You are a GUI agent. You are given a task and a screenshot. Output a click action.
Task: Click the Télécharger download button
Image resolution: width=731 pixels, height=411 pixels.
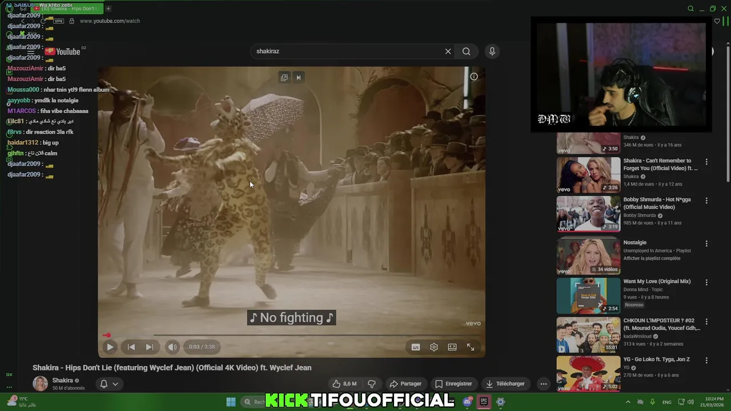tap(505, 384)
